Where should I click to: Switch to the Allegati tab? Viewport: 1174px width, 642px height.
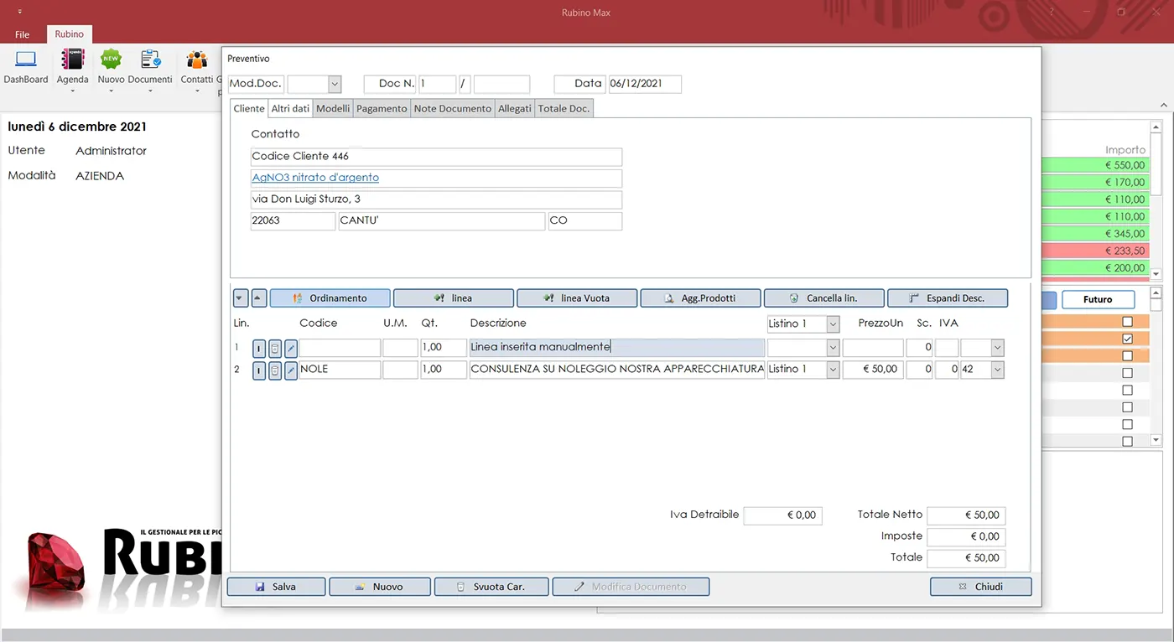click(x=515, y=108)
